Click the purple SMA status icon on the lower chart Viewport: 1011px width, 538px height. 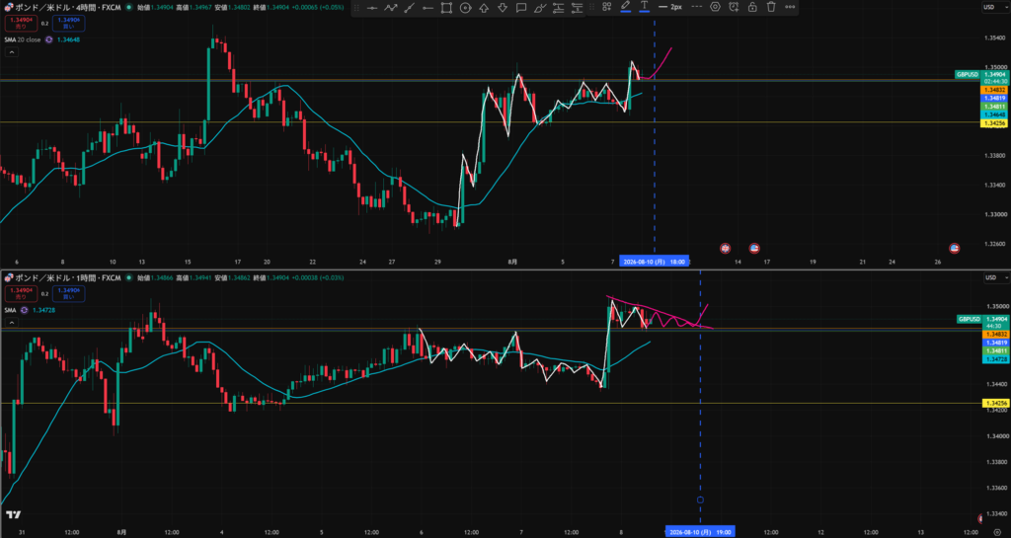pos(25,310)
